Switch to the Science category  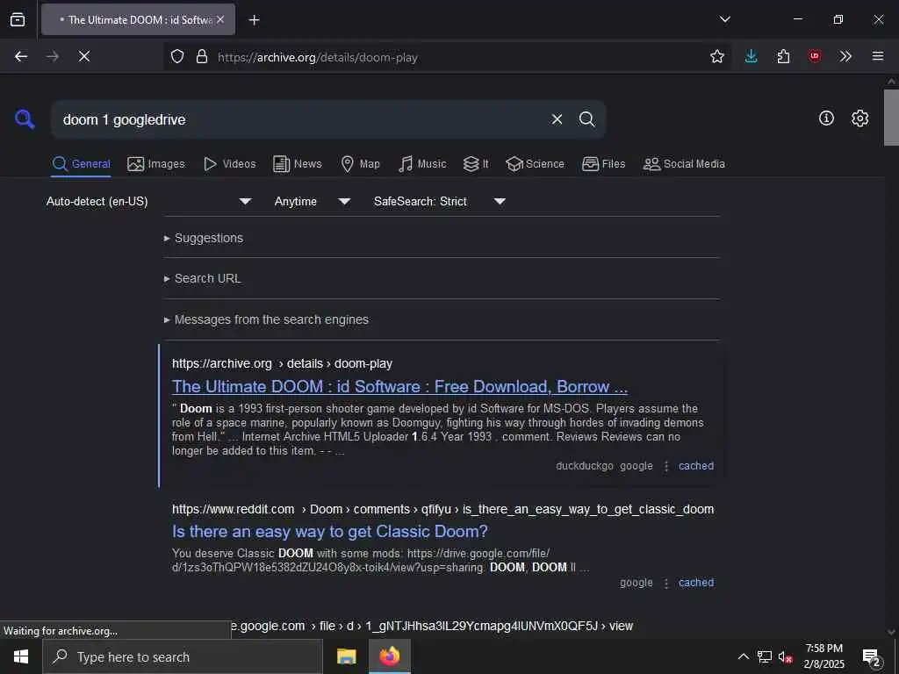(x=535, y=164)
